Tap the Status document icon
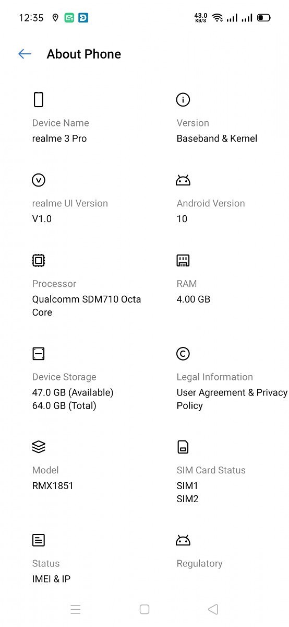 (x=39, y=540)
